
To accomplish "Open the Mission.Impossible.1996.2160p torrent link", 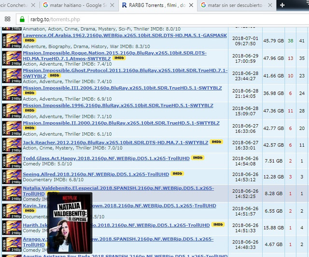I will click(118, 105).
